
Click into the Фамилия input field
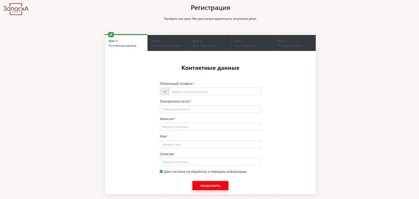(211, 127)
